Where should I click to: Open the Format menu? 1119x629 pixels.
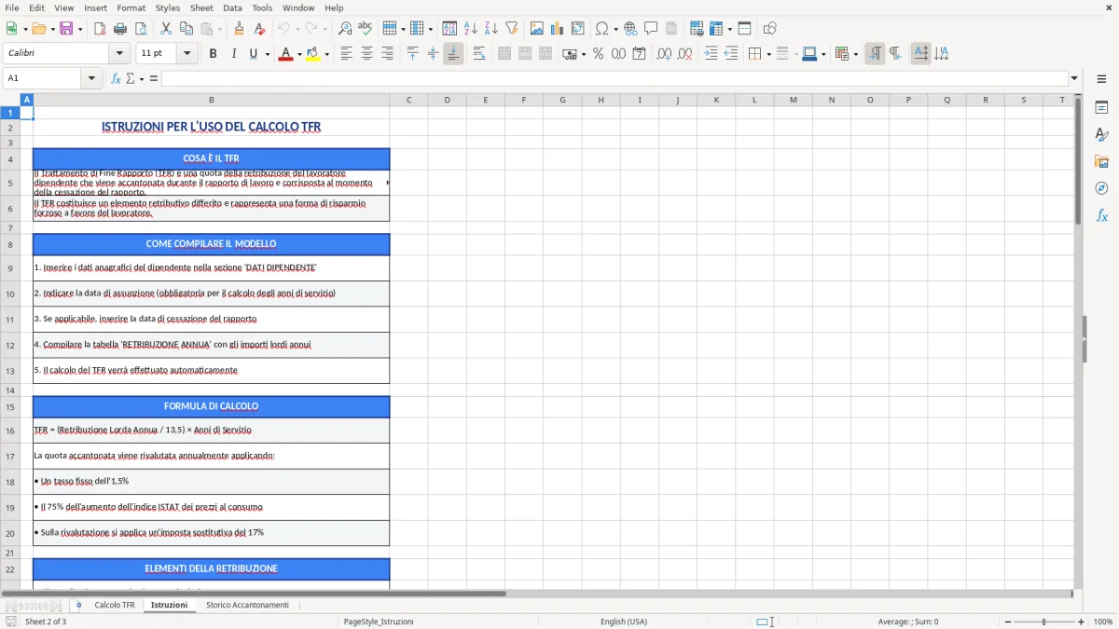click(131, 7)
